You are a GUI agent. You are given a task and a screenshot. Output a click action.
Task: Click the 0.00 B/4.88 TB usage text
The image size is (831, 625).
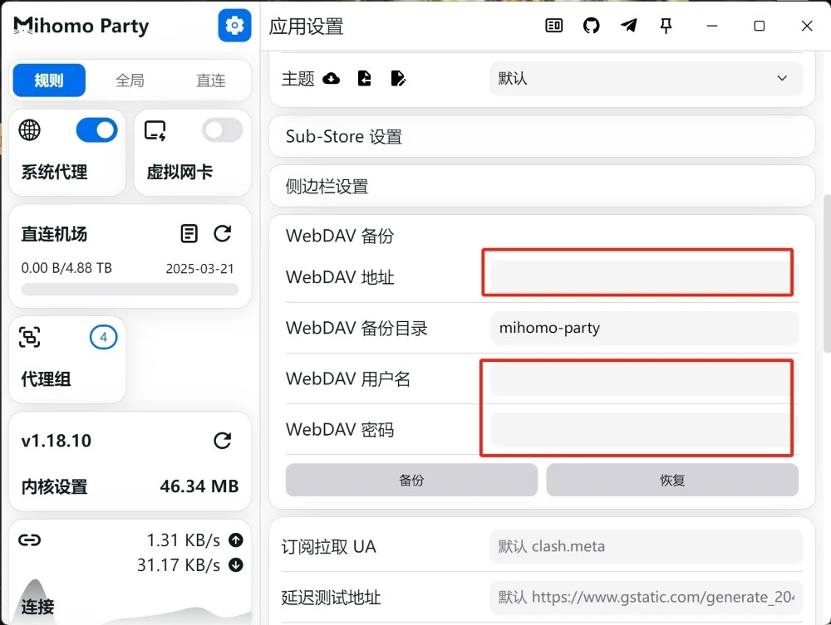coord(66,268)
